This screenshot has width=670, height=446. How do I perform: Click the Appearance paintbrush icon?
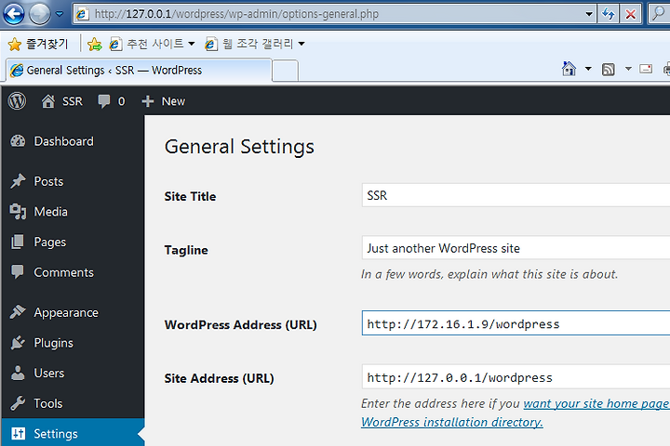[x=18, y=312]
